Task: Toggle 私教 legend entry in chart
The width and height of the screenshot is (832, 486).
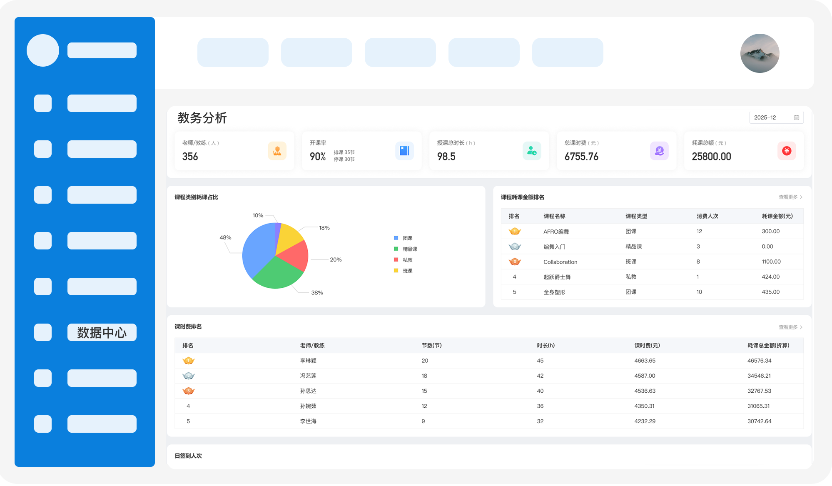Action: pyautogui.click(x=407, y=260)
